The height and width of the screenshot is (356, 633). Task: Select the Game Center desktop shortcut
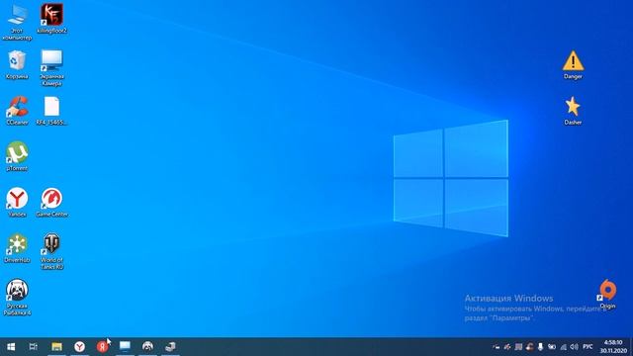click(x=51, y=202)
